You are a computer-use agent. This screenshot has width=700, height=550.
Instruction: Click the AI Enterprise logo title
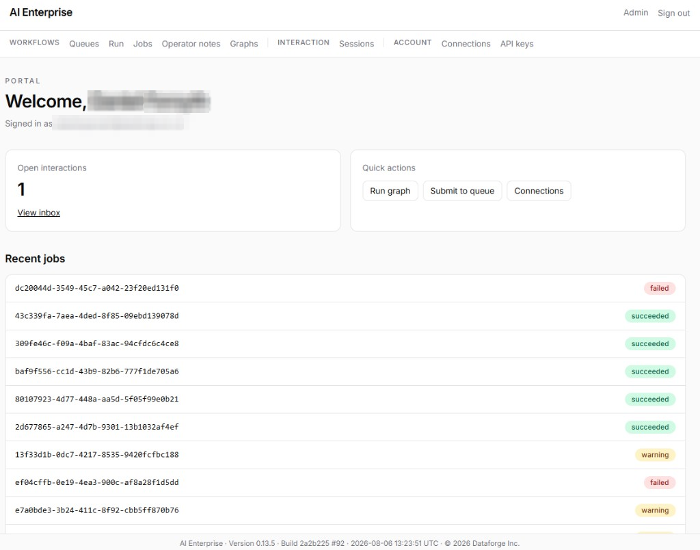point(41,12)
